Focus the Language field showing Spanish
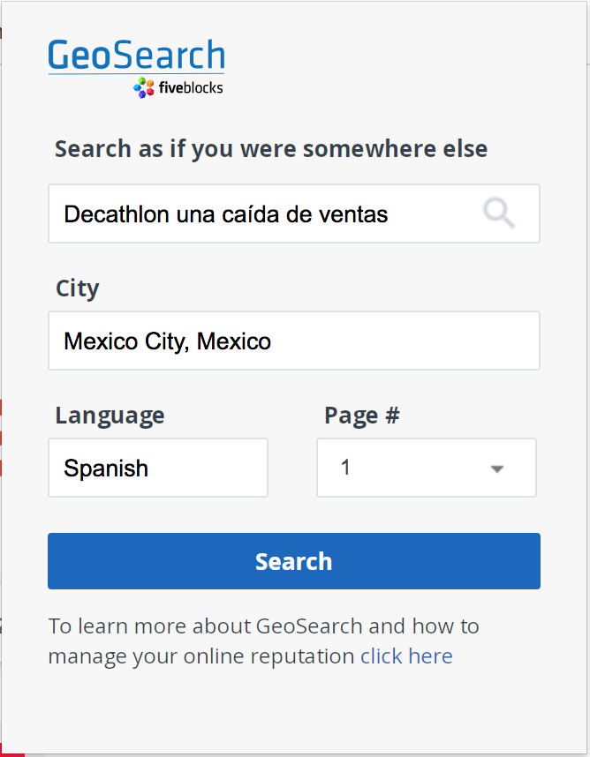The width and height of the screenshot is (590, 757). click(158, 468)
